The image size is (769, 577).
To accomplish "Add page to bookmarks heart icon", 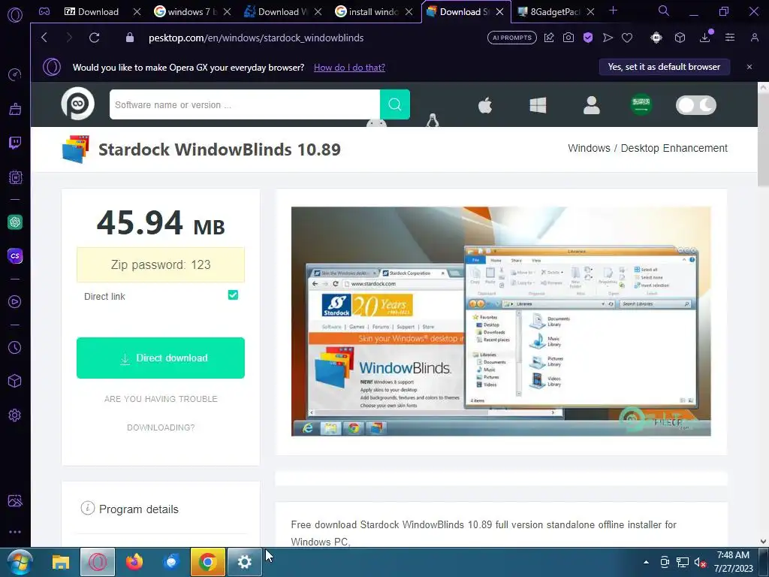I will pos(627,38).
